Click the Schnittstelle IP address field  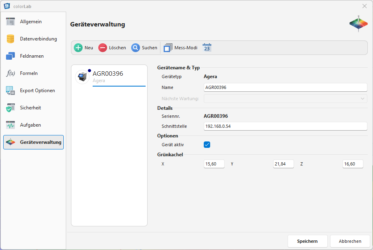[x=286, y=126]
